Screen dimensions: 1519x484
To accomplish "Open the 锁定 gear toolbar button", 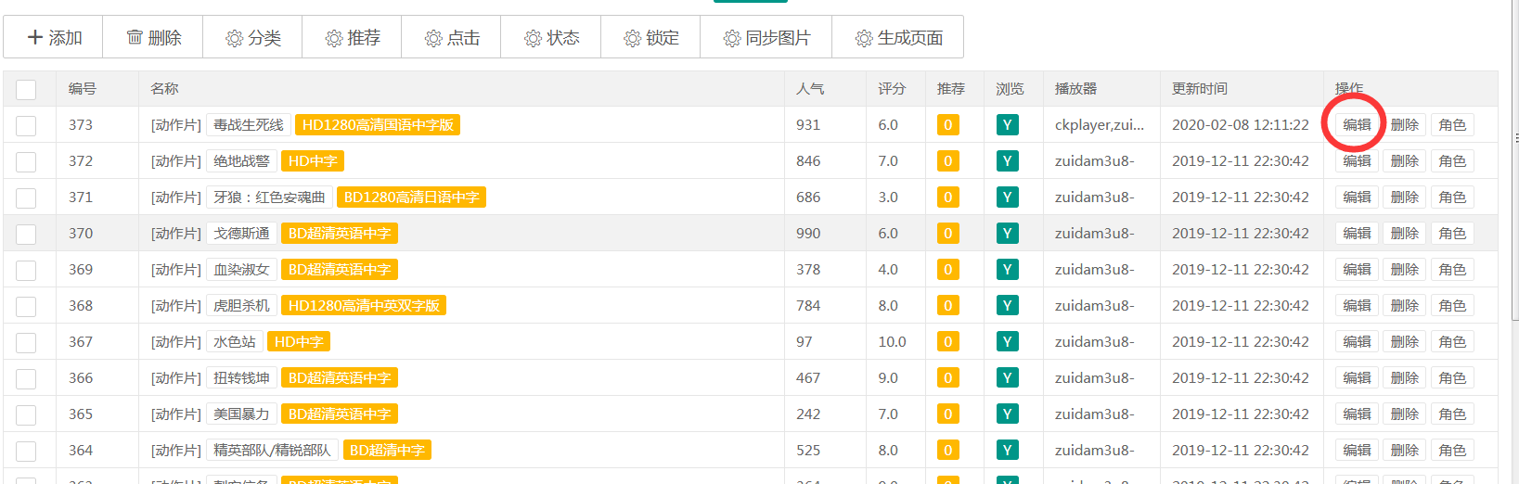I will (650, 37).
